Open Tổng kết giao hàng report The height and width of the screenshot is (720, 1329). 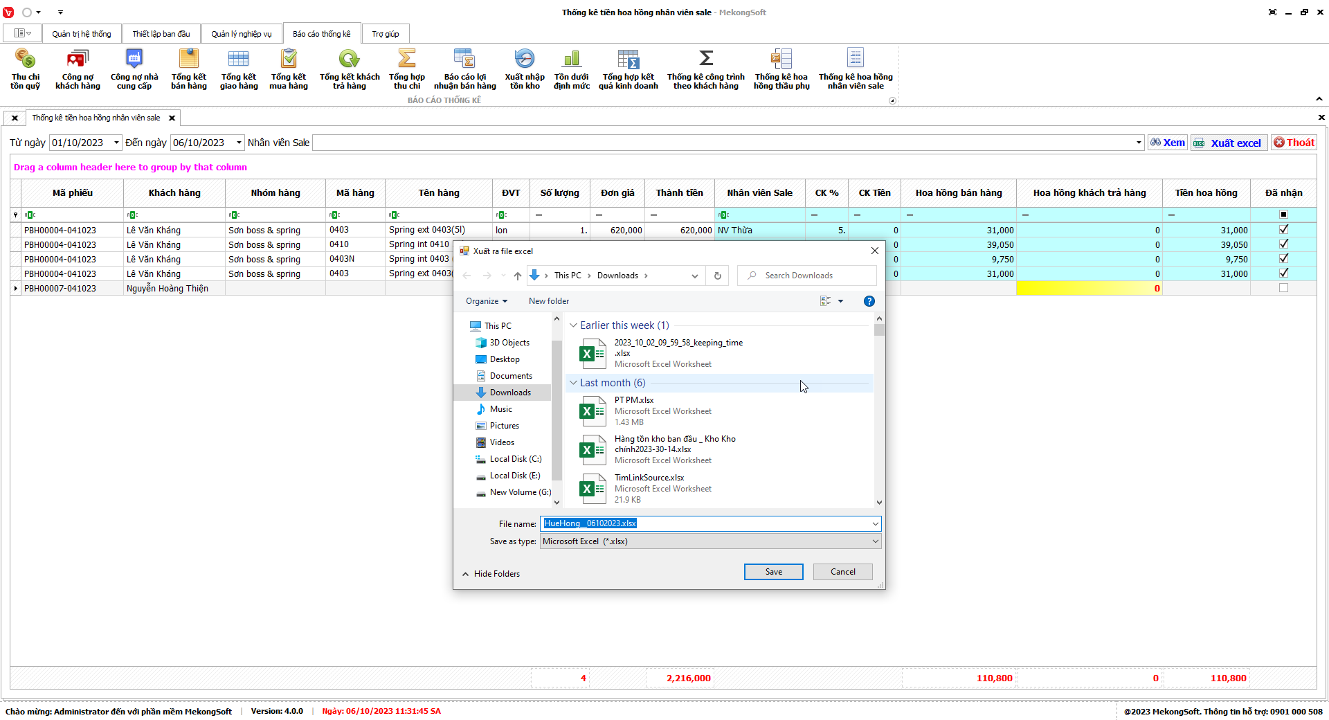(239, 69)
